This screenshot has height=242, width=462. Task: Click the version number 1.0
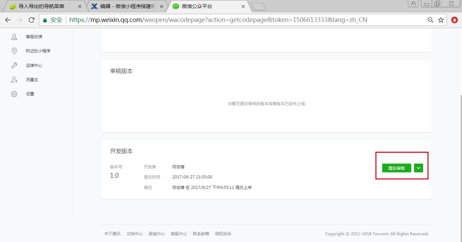pyautogui.click(x=114, y=176)
